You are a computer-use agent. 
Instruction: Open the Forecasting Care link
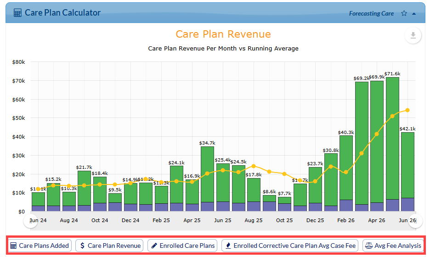tap(371, 13)
